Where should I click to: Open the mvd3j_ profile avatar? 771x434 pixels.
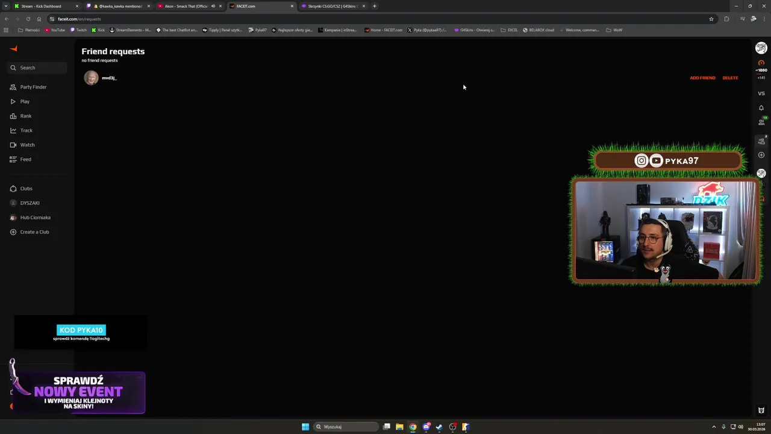click(91, 78)
